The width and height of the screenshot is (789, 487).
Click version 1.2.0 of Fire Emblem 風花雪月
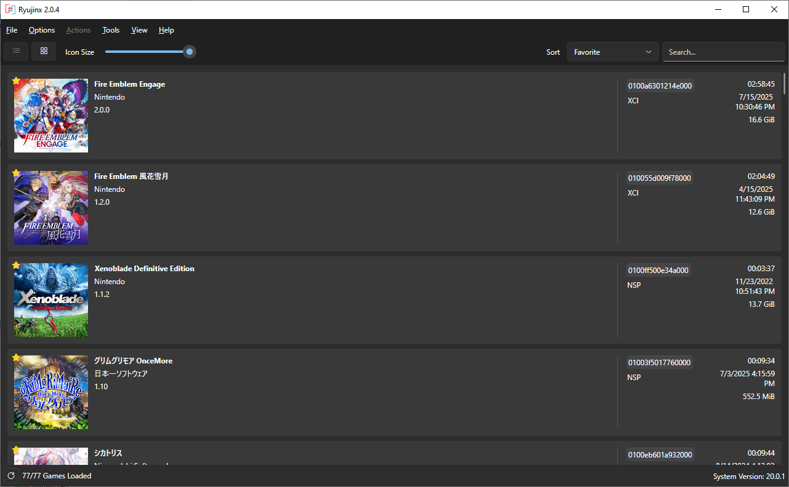102,202
